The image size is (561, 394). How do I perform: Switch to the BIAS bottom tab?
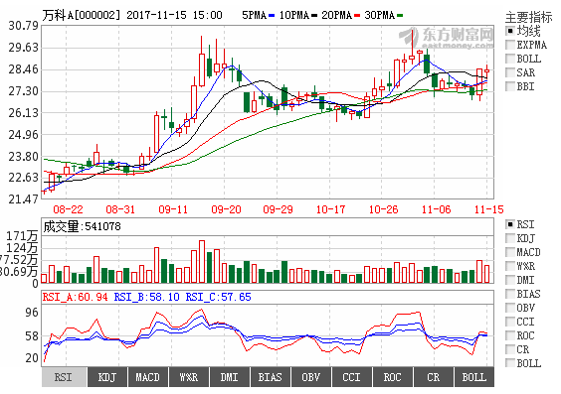tap(271, 377)
